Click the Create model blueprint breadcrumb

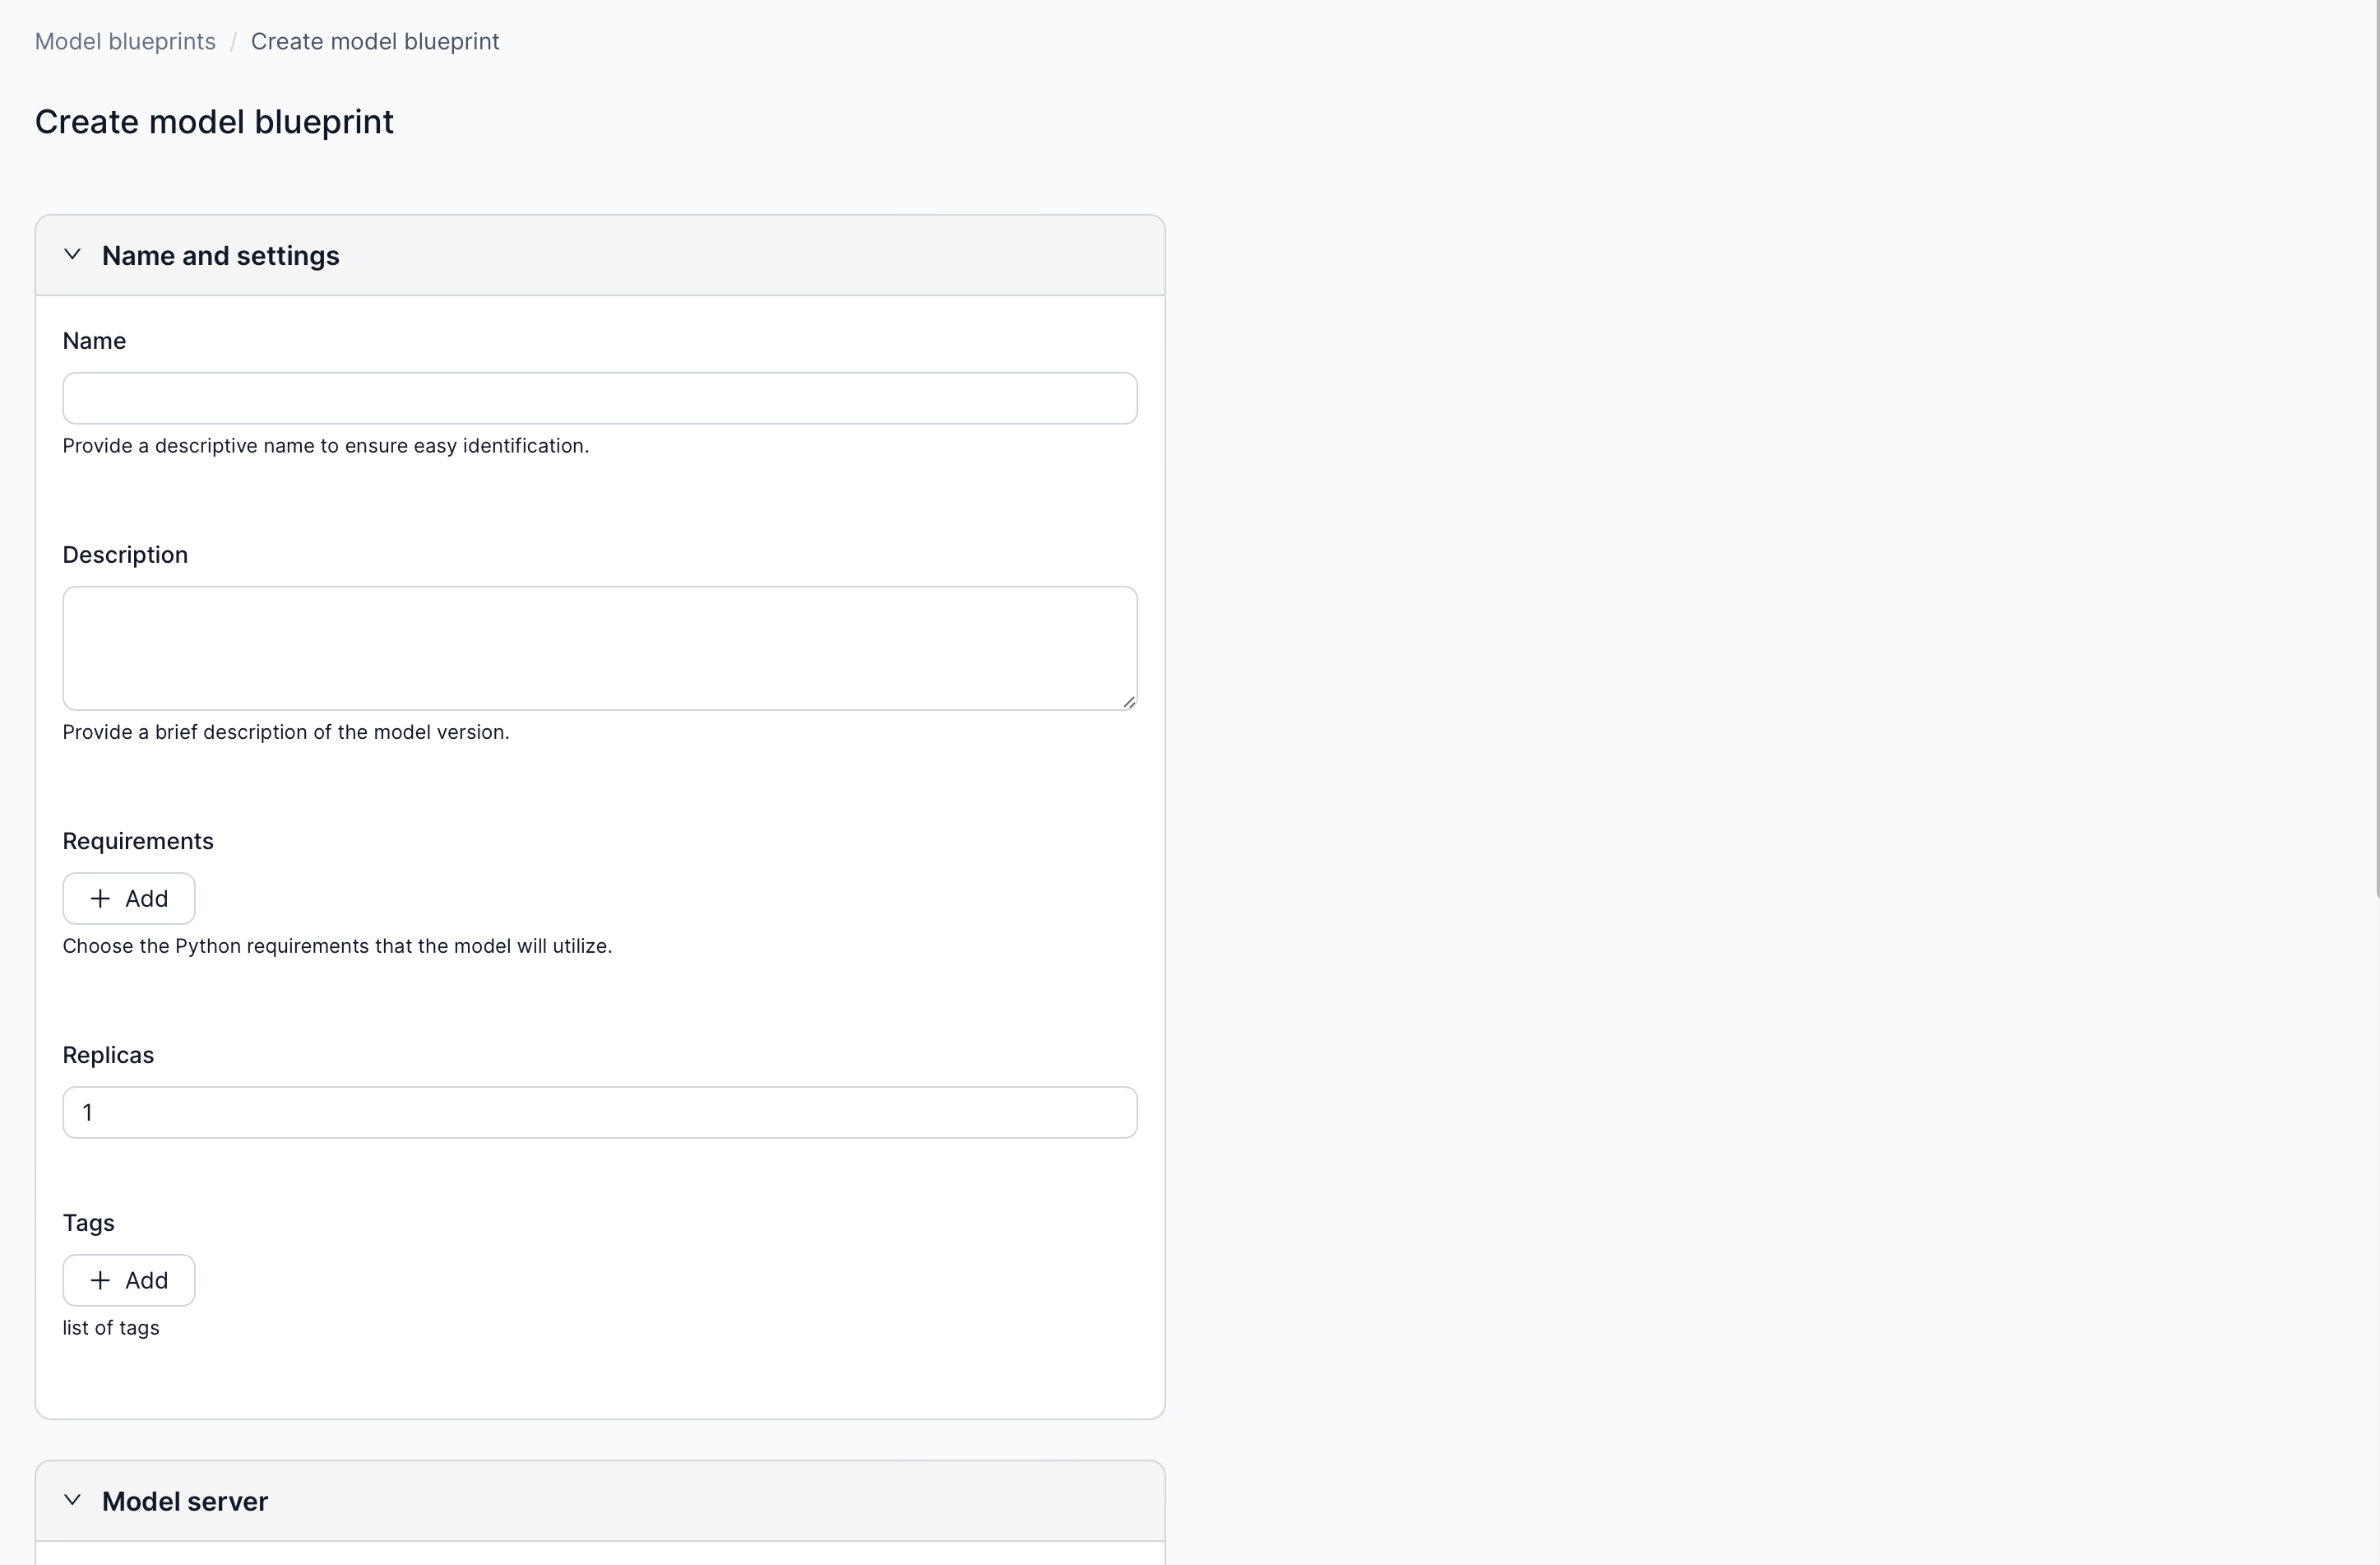point(375,41)
